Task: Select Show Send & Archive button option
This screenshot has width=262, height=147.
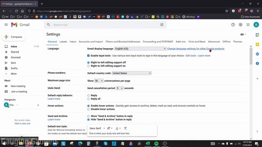Action: coord(88,116)
